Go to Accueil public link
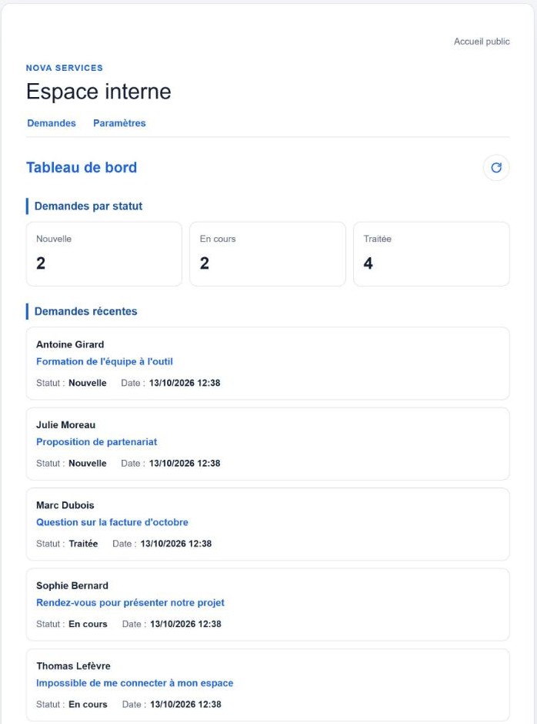537x724 pixels. (482, 42)
